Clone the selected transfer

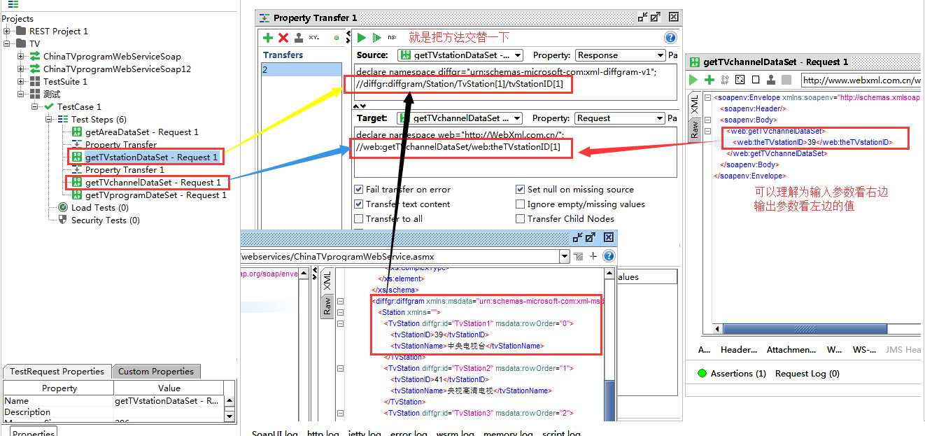click(x=299, y=38)
